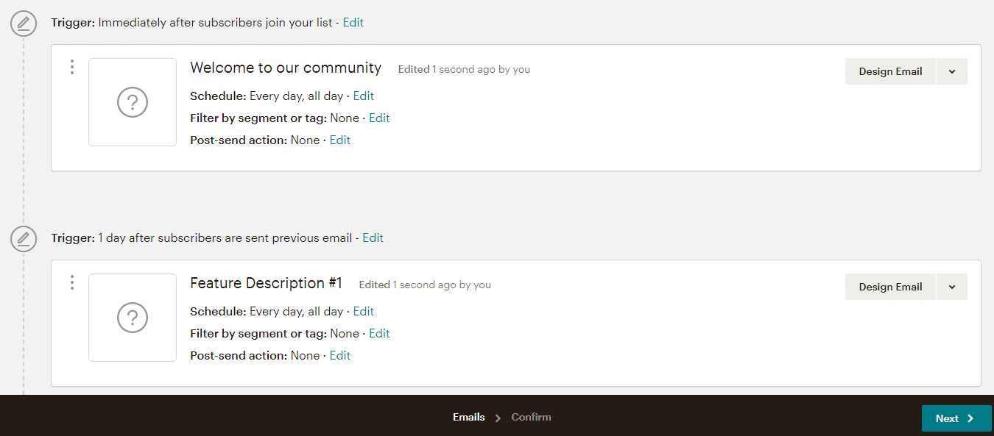Viewport: 994px width, 436px height.
Task: Open the chevron menu next to the top Design Email button
Action: coord(951,71)
